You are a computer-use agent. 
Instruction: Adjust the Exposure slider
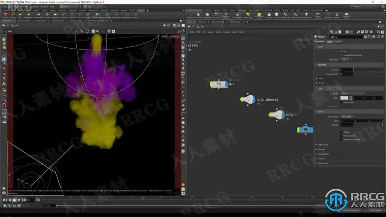pyautogui.click(x=368, y=74)
